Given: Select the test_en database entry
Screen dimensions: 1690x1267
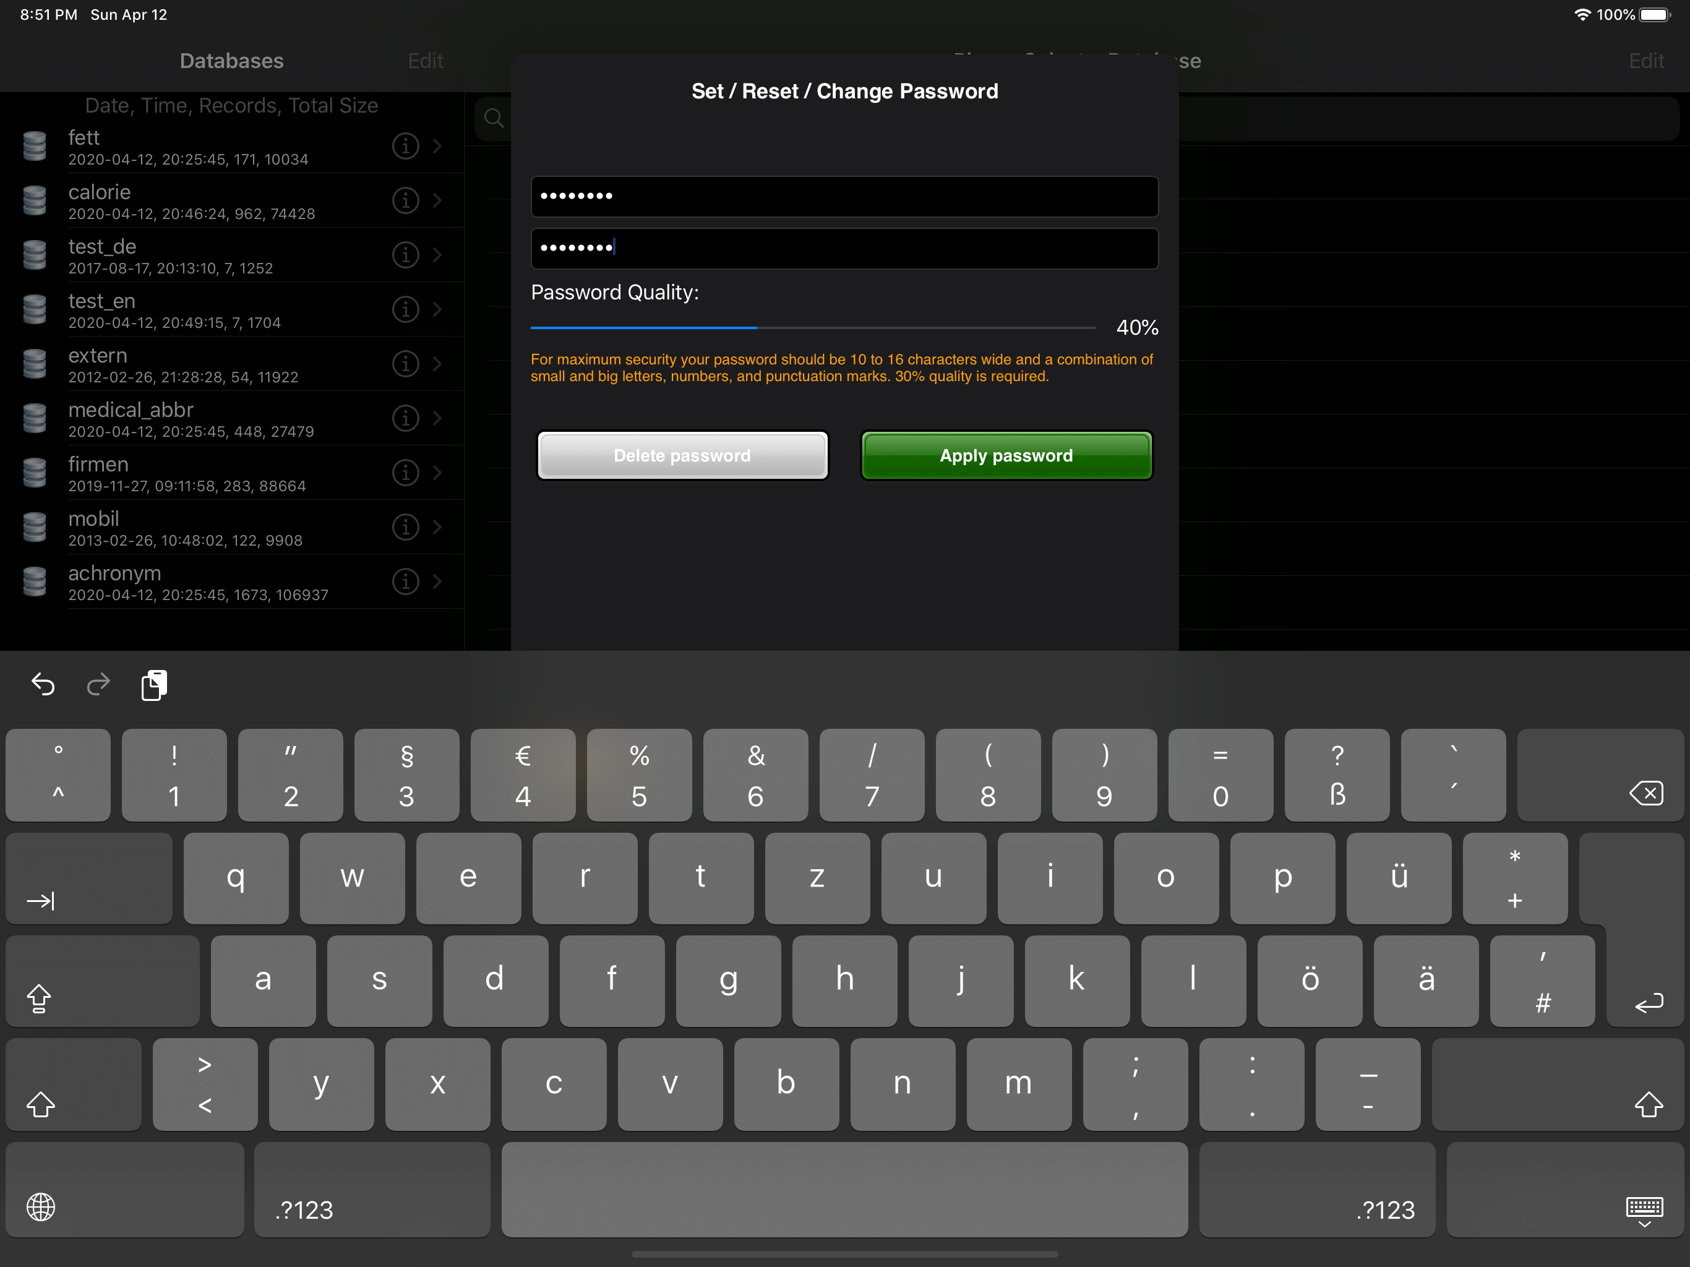Looking at the screenshot, I should coord(232,309).
